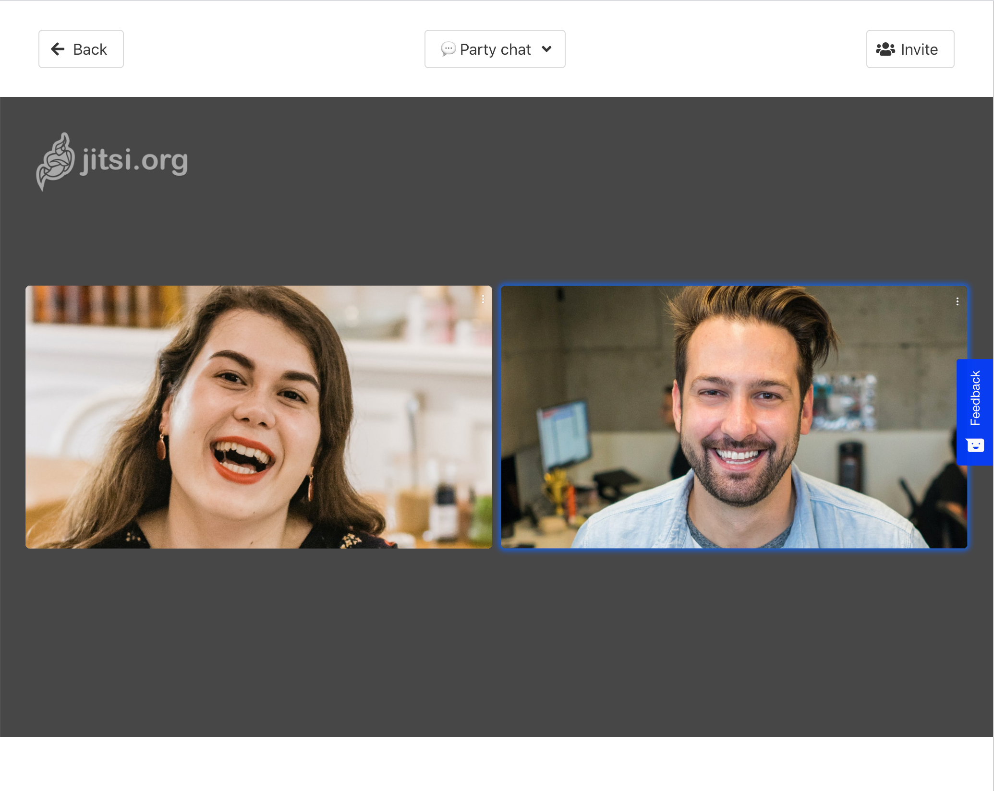Click the Party chat button

click(495, 48)
